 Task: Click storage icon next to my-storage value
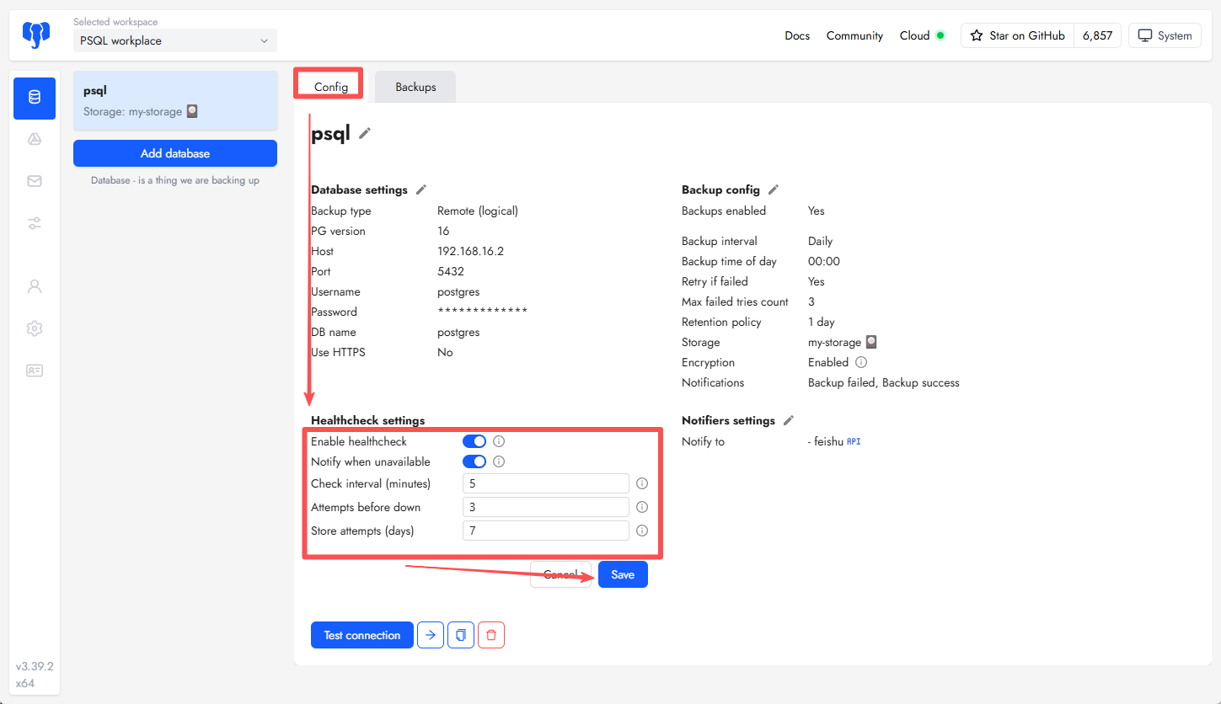pyautogui.click(x=871, y=342)
